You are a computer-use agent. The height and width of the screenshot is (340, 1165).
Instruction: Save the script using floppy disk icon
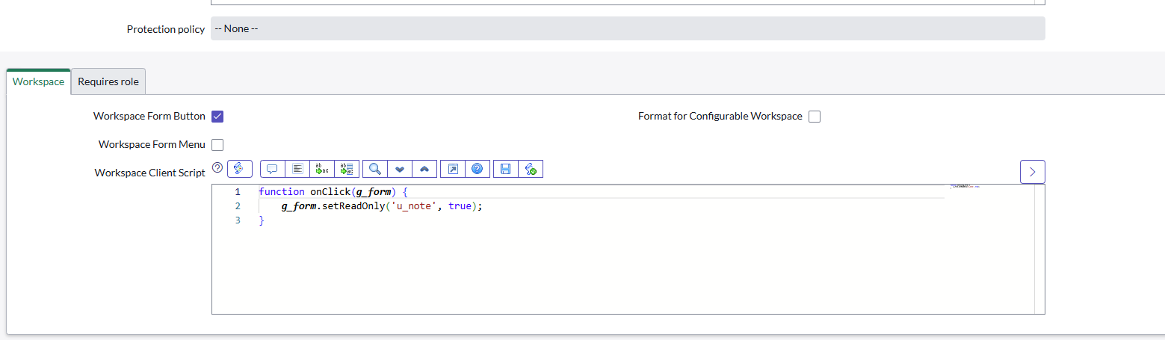click(x=505, y=169)
